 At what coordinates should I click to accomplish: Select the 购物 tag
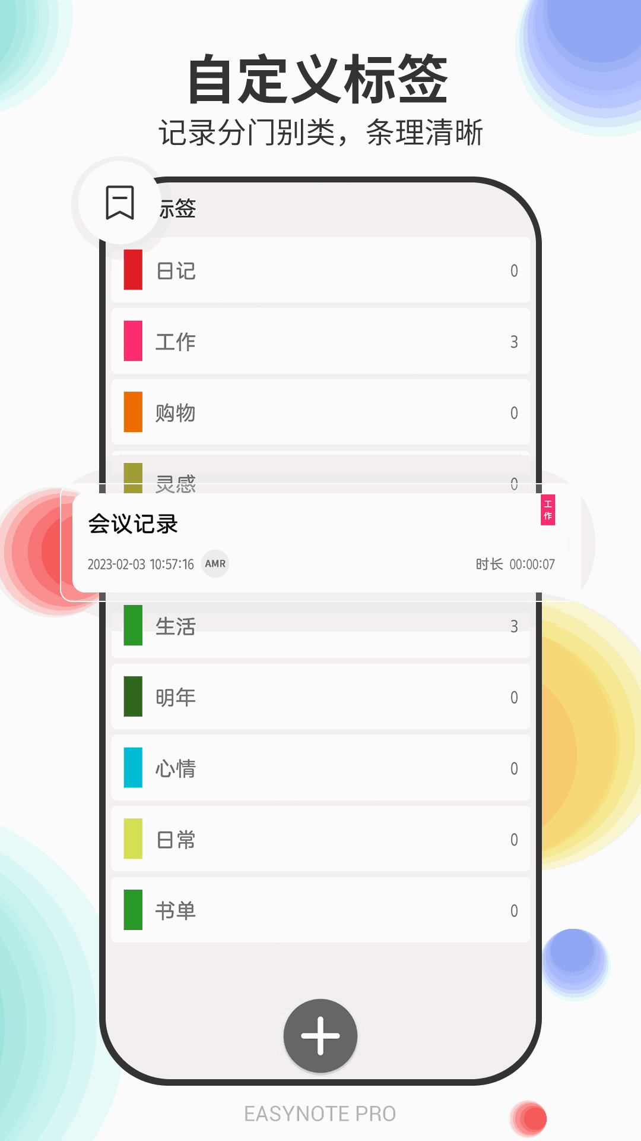(320, 412)
